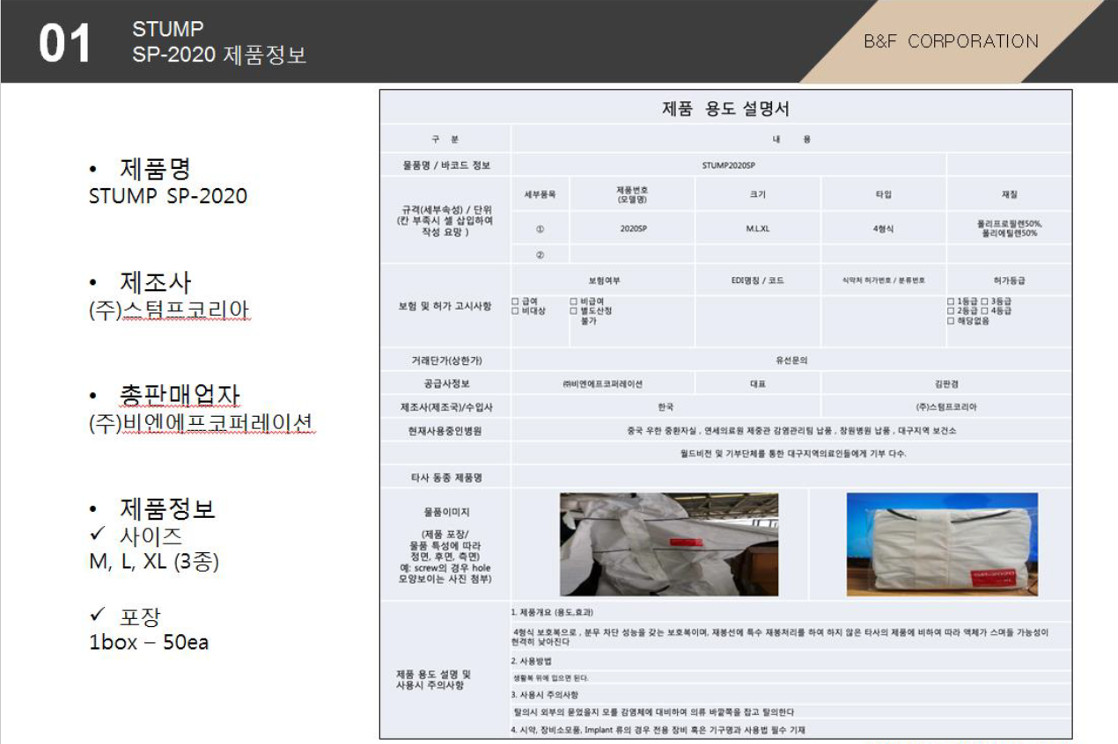Click the table title '제품 용도 설명서'
Screen dimensions: 1118x744
click(x=725, y=110)
